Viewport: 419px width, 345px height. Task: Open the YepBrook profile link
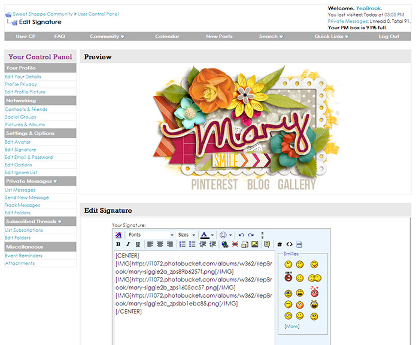tap(368, 8)
